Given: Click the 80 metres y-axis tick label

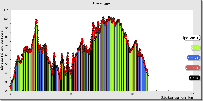Looking at the screenshot, I should click(7, 37).
